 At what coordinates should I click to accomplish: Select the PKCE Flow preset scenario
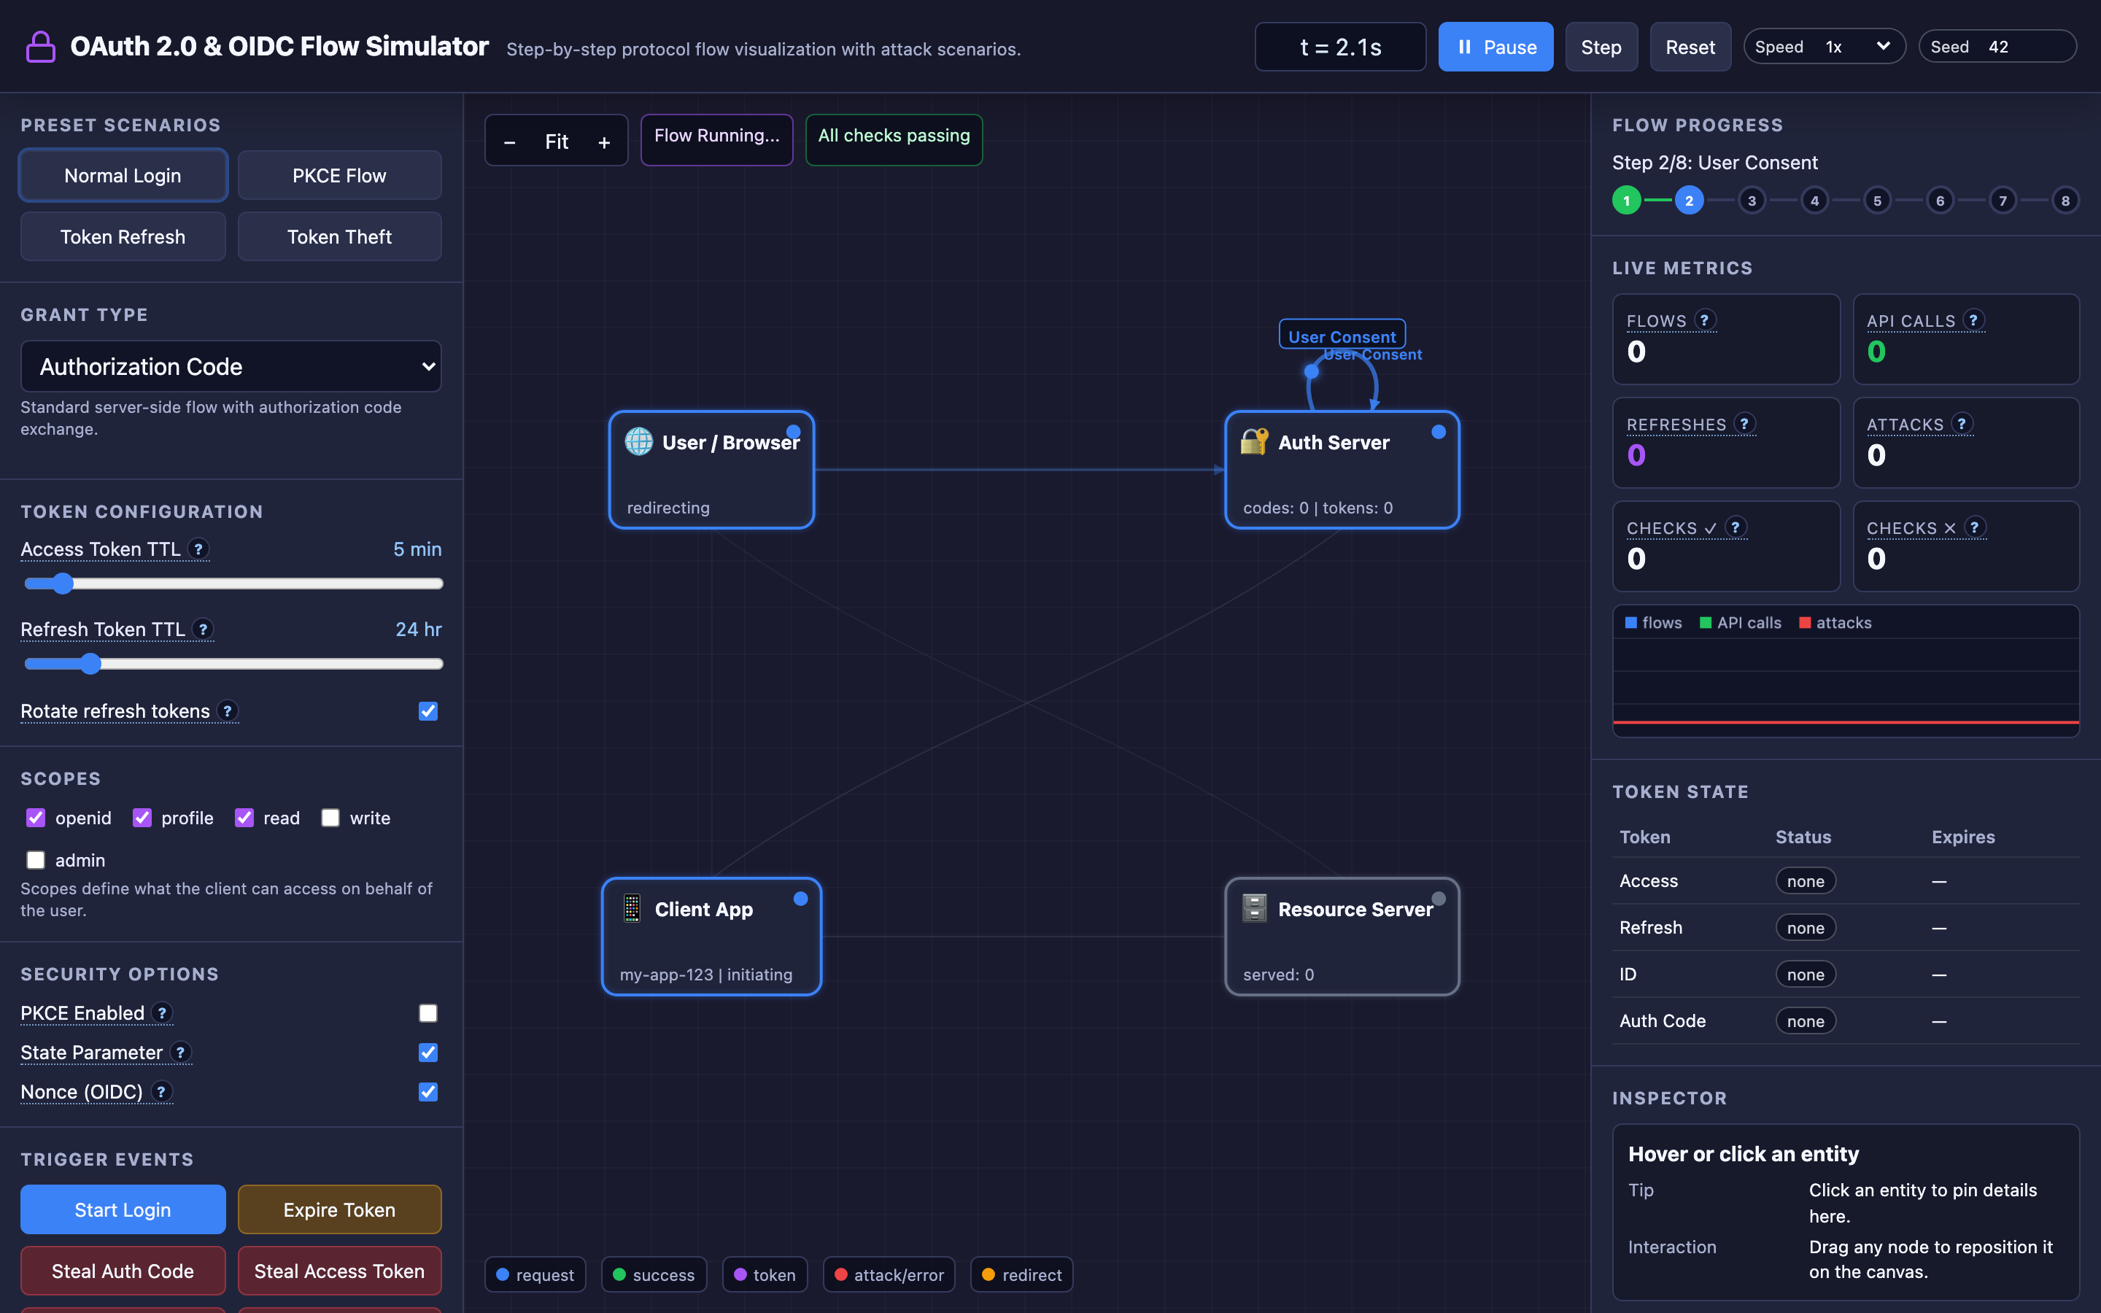[339, 174]
